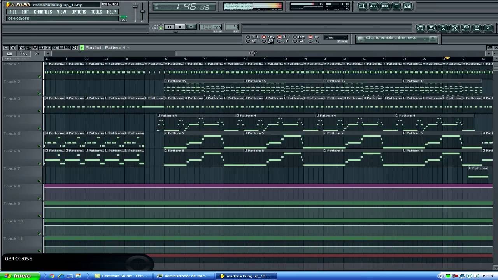Choose the Select marquee tool in Playlist

(61, 47)
